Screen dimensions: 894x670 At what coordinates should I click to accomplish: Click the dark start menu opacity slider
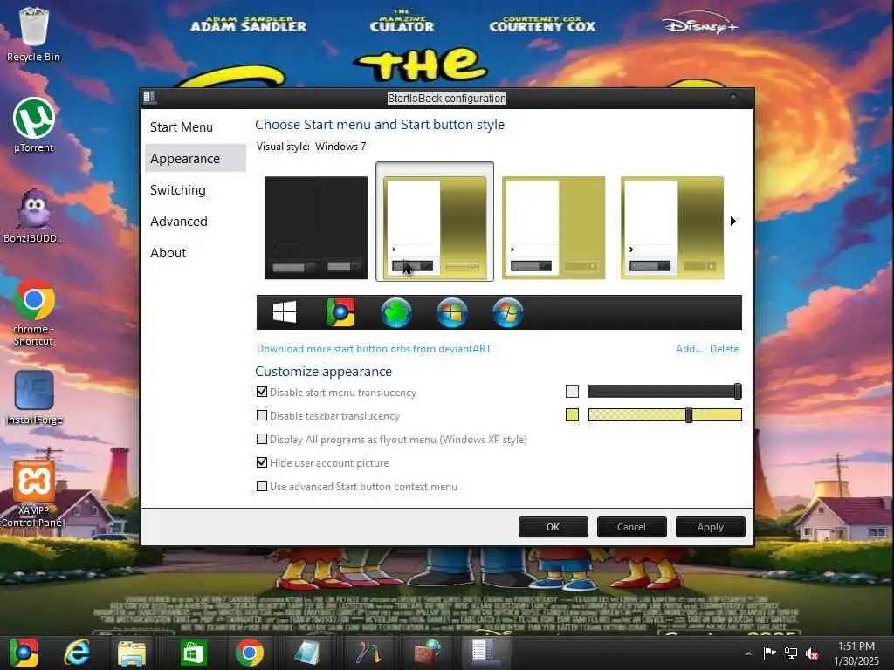pos(664,392)
